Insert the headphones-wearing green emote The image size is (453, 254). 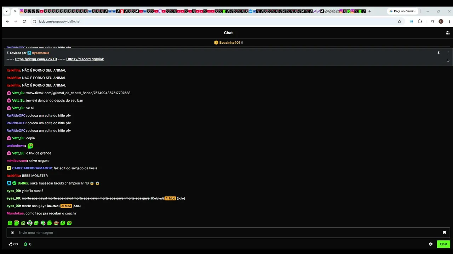[30, 223]
